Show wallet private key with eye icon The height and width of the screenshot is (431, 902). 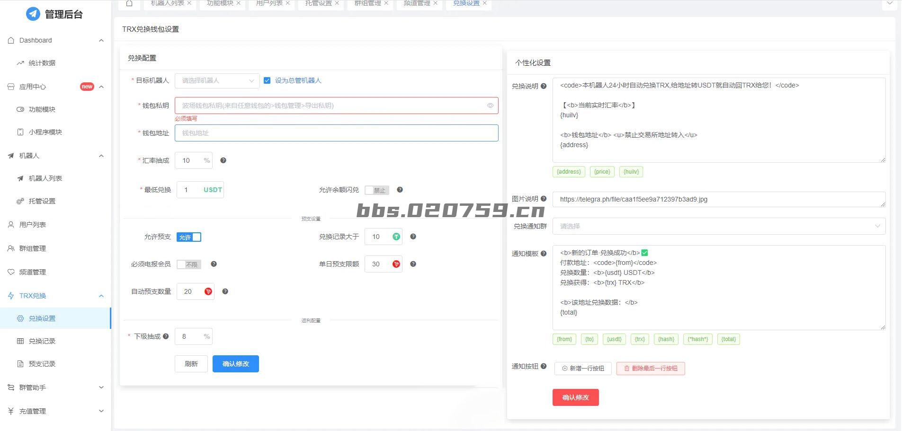coord(490,106)
